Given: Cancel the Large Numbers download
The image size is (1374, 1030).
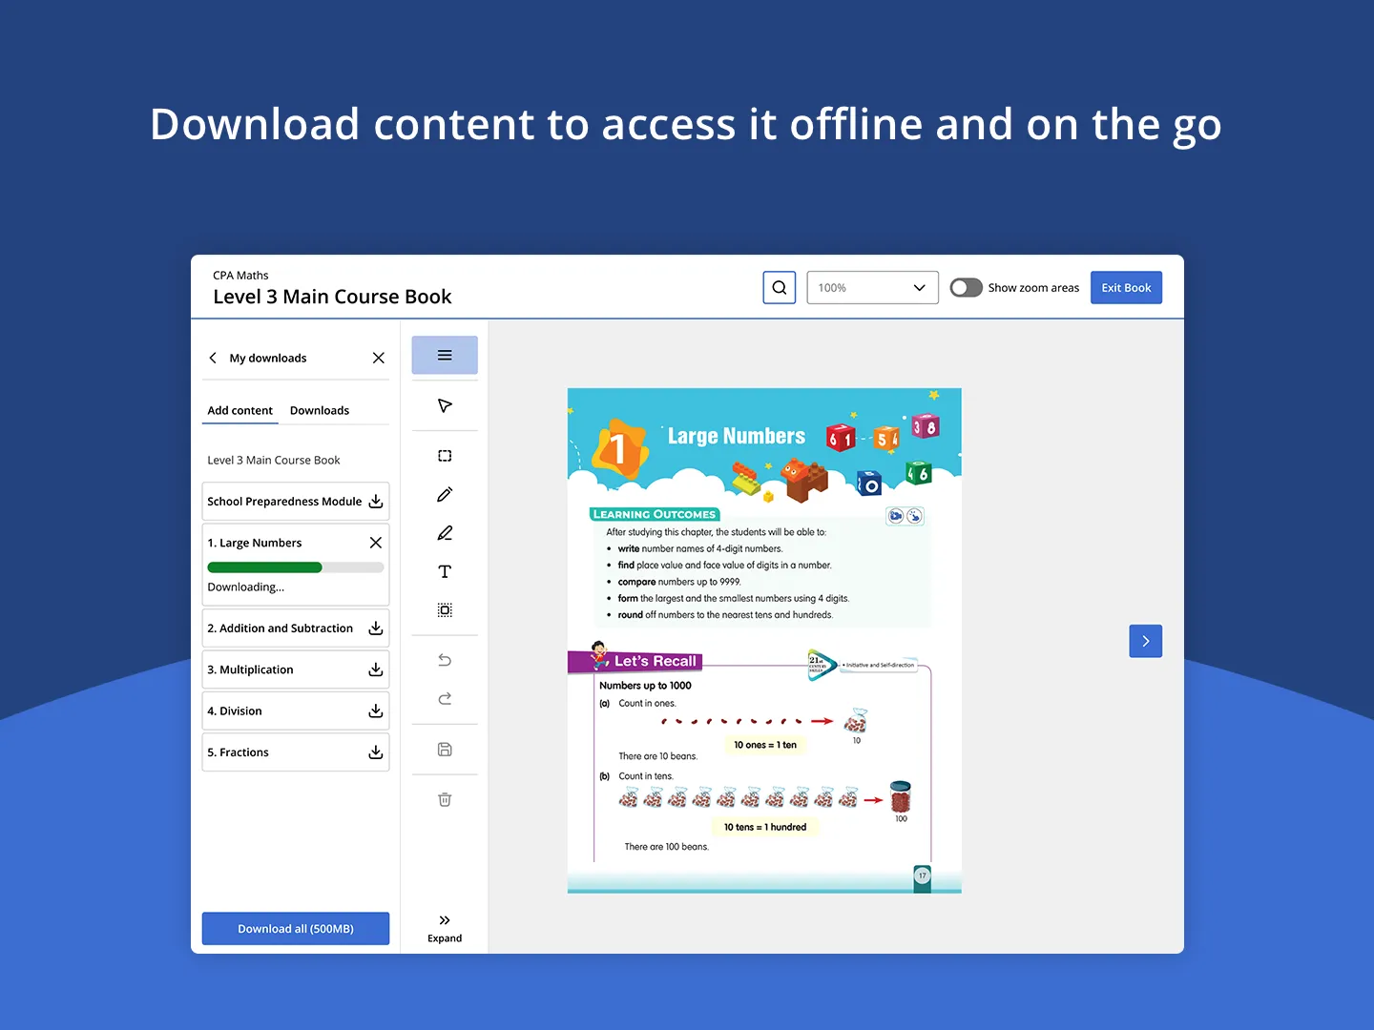Looking at the screenshot, I should point(376,543).
